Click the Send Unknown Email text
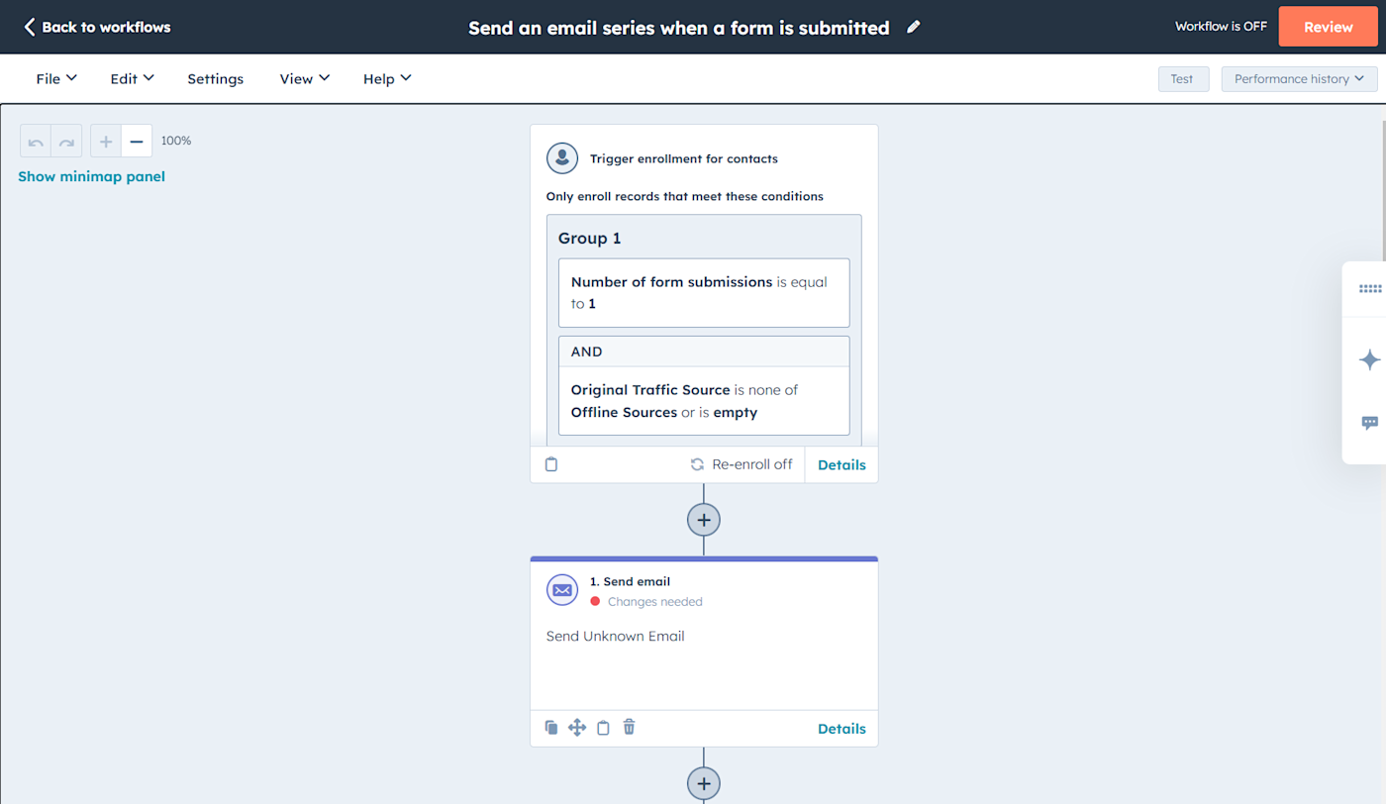Image resolution: width=1386 pixels, height=804 pixels. coord(616,636)
